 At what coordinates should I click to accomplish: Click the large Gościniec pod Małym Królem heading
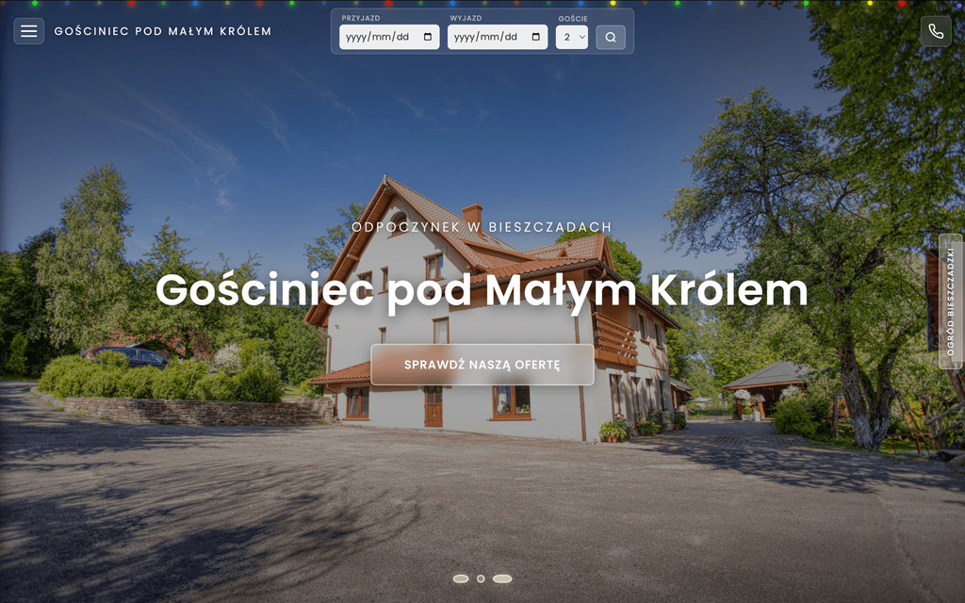point(482,290)
